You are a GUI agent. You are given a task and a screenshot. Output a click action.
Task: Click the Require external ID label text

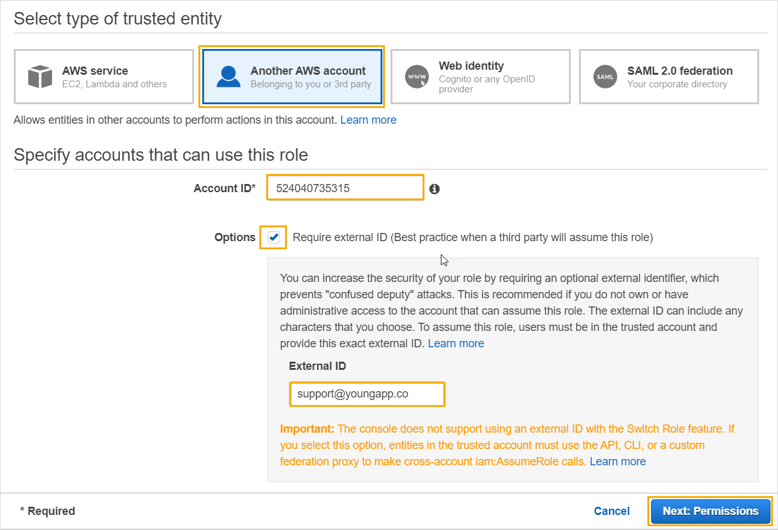[473, 237]
